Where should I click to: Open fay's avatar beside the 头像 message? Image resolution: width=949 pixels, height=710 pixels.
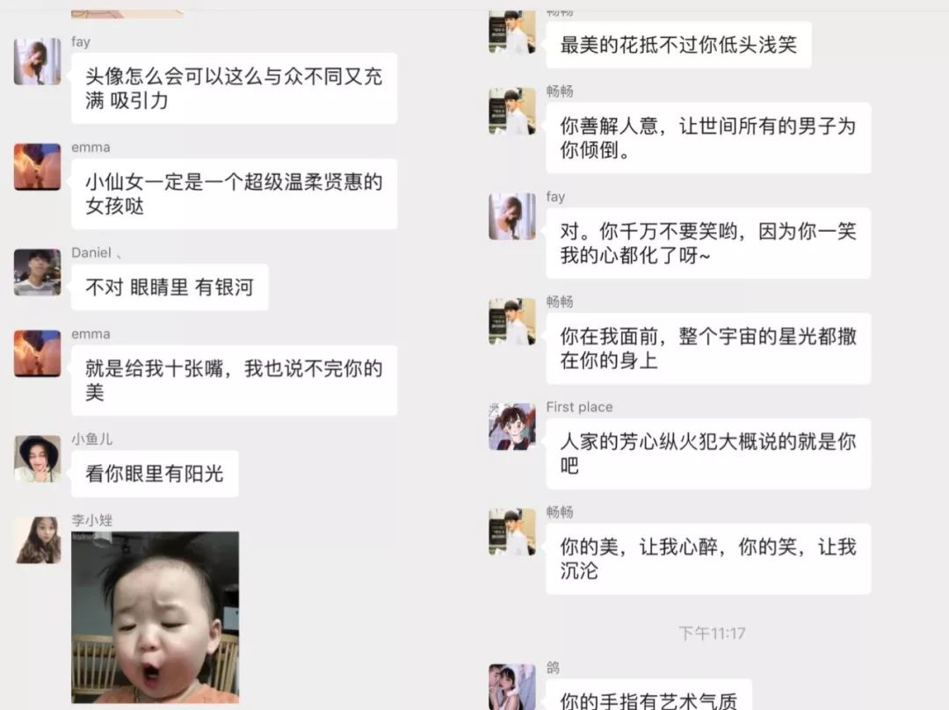click(x=38, y=62)
